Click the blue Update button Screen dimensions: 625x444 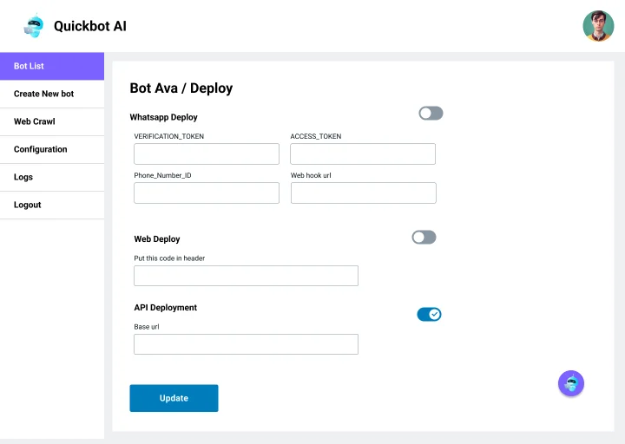point(174,398)
